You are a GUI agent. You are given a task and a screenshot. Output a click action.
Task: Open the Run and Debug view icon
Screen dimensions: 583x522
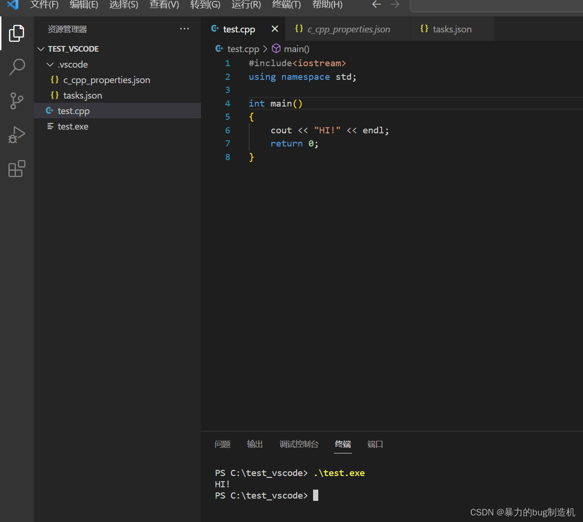[x=16, y=135]
